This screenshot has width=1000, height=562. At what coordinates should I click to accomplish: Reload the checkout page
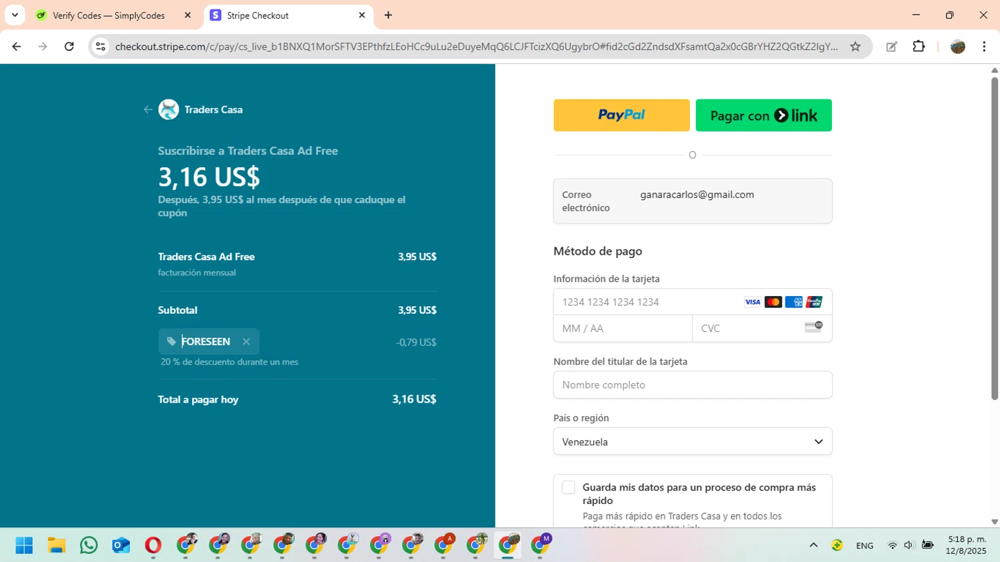[69, 47]
